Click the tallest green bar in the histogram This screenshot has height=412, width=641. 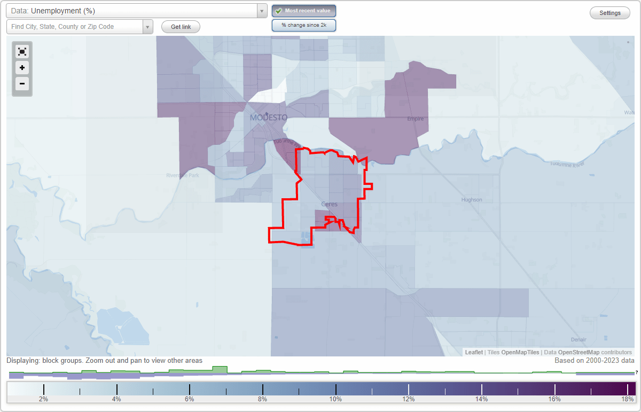(x=221, y=369)
